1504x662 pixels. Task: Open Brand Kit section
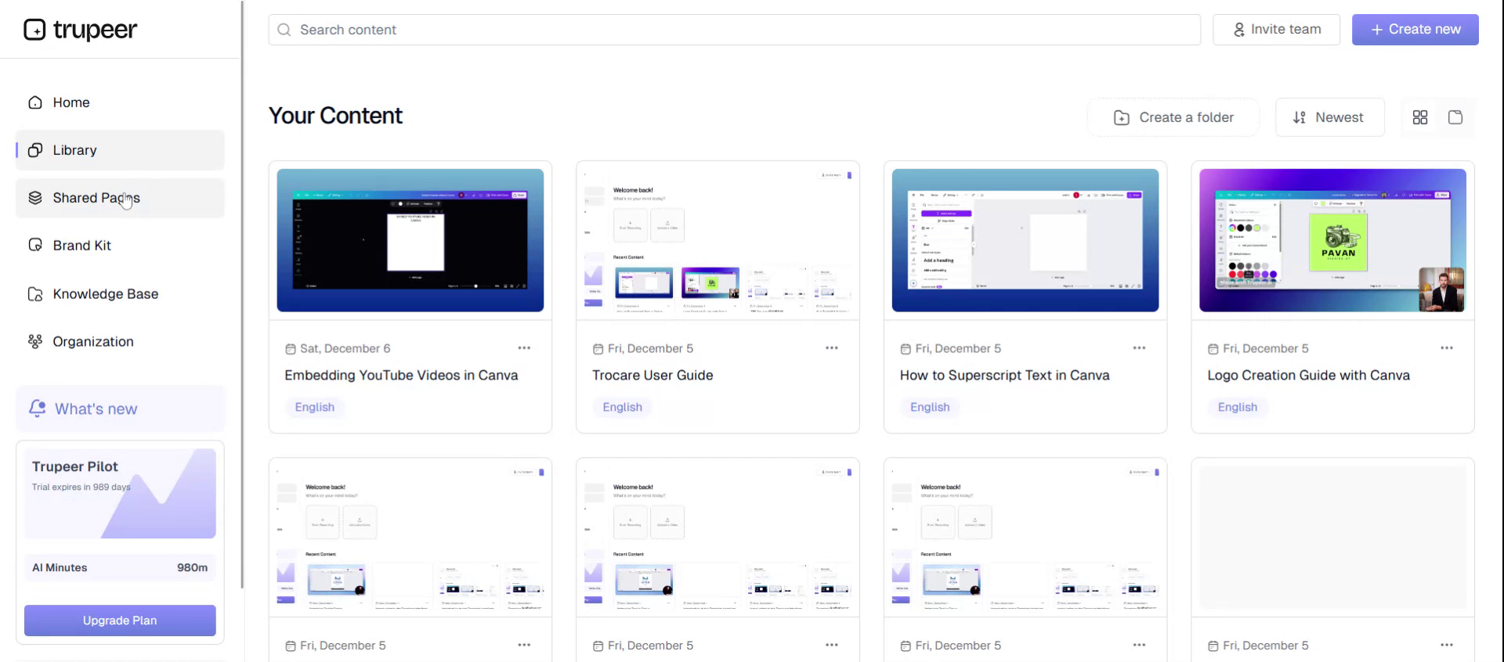click(120, 246)
